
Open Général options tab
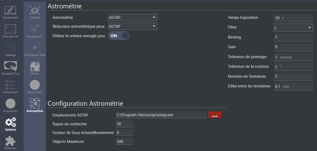pyautogui.click(x=35, y=12)
